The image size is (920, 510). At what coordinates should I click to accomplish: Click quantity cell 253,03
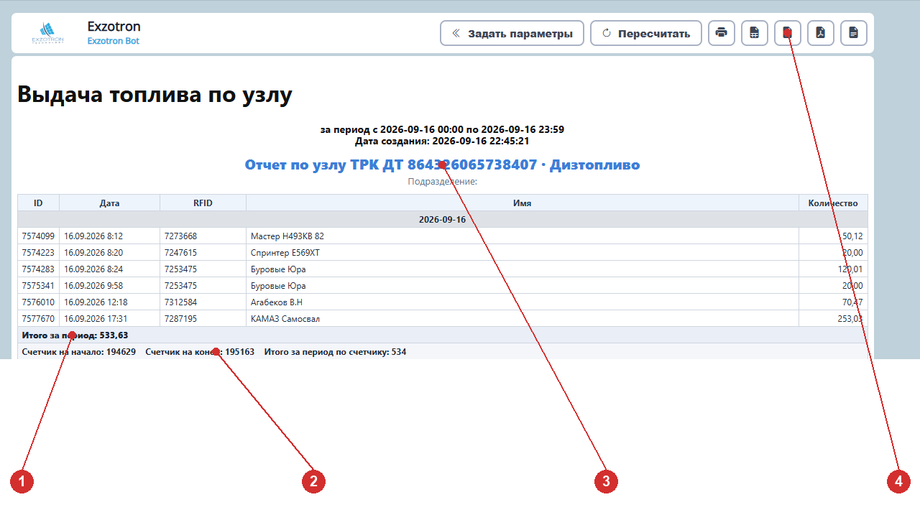pyautogui.click(x=833, y=318)
